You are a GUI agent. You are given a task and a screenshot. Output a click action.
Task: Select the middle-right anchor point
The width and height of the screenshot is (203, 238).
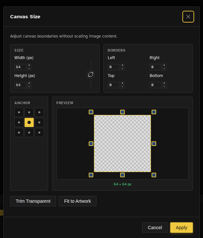point(39,122)
